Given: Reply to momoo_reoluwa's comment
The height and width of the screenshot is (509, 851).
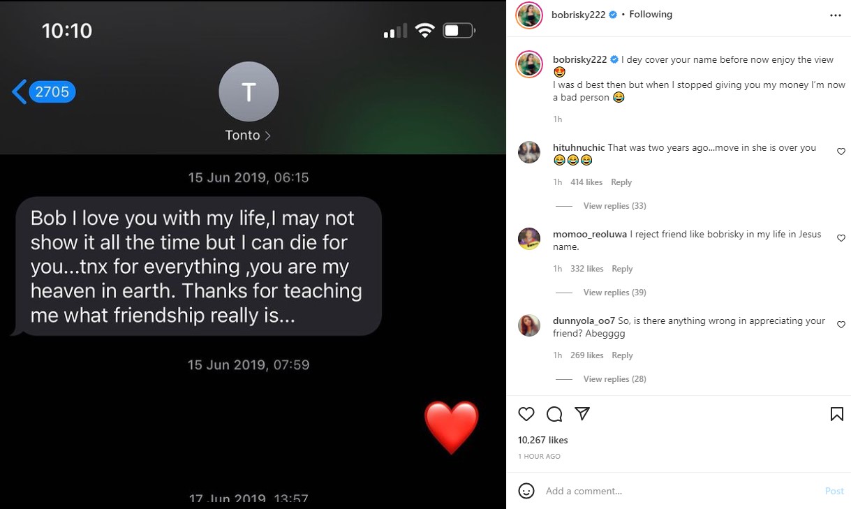Looking at the screenshot, I should pos(622,269).
